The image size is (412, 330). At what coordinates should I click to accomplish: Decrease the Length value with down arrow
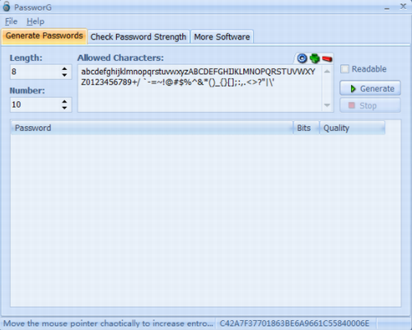point(64,75)
